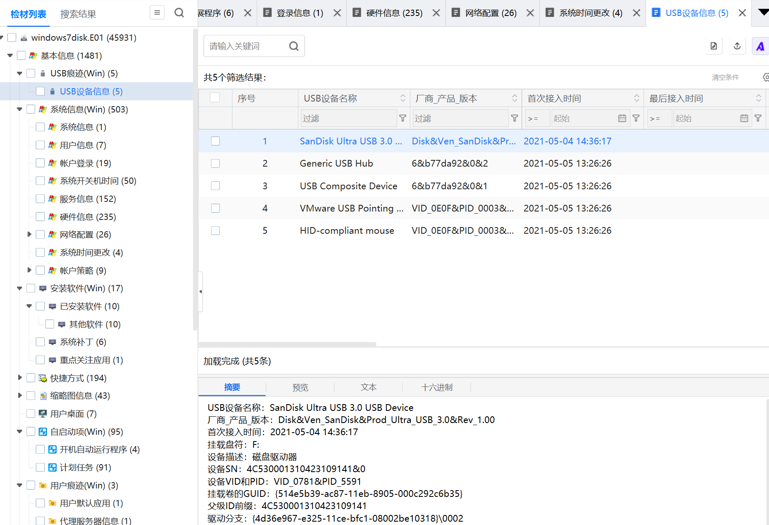Open the list menu icon beside search results

pyautogui.click(x=157, y=13)
